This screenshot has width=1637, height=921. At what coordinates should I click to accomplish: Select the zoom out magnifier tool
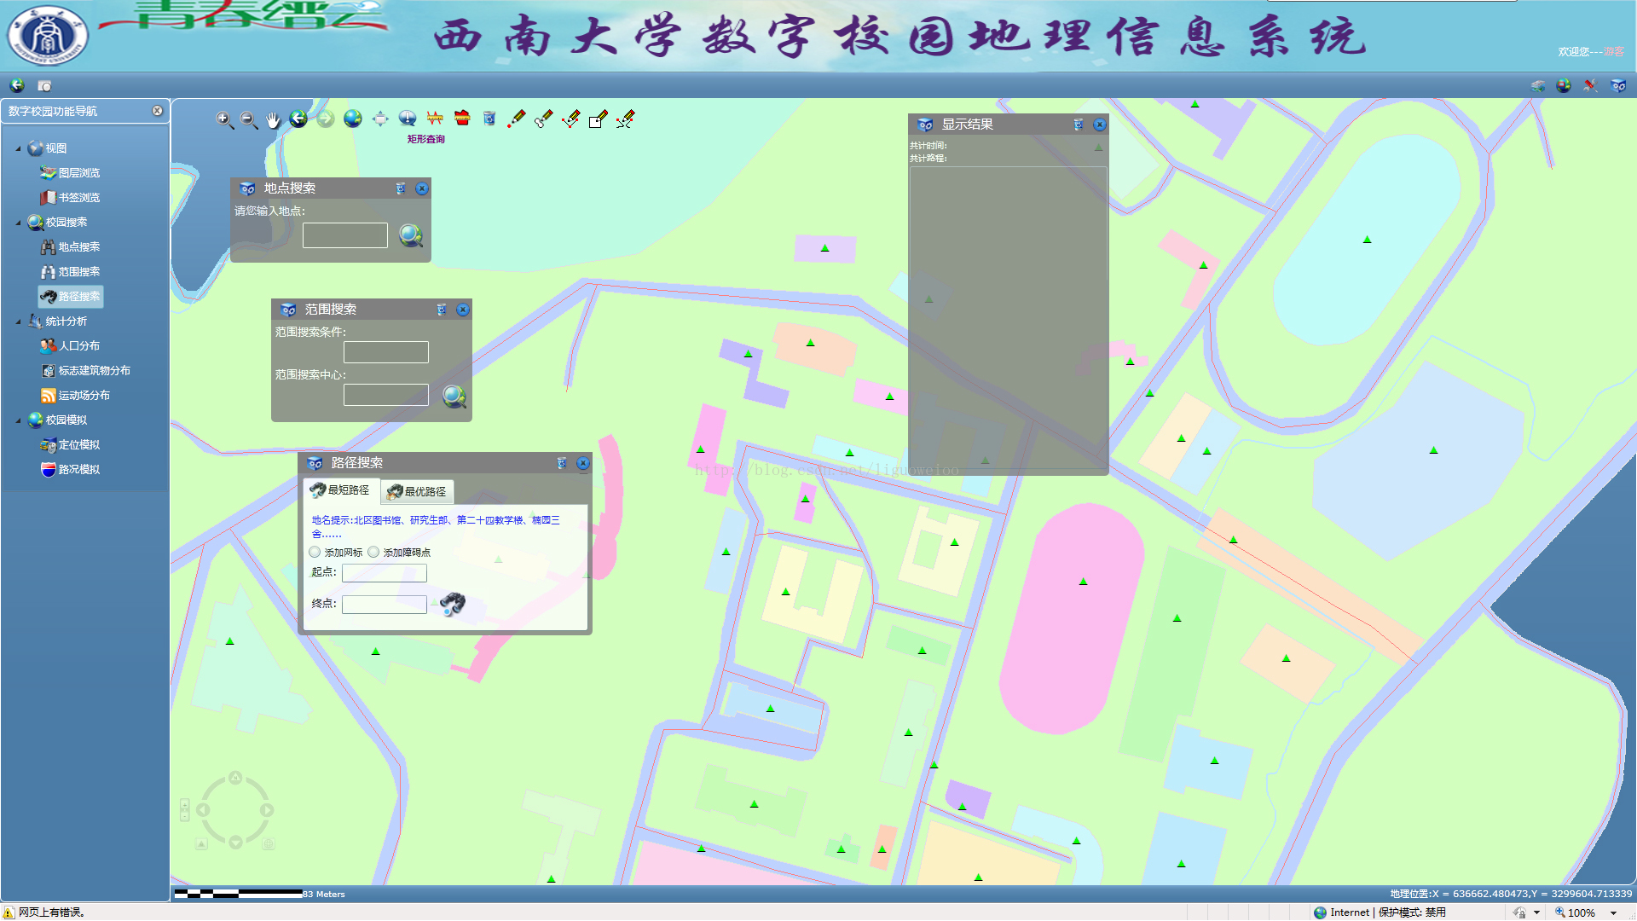pyautogui.click(x=249, y=119)
